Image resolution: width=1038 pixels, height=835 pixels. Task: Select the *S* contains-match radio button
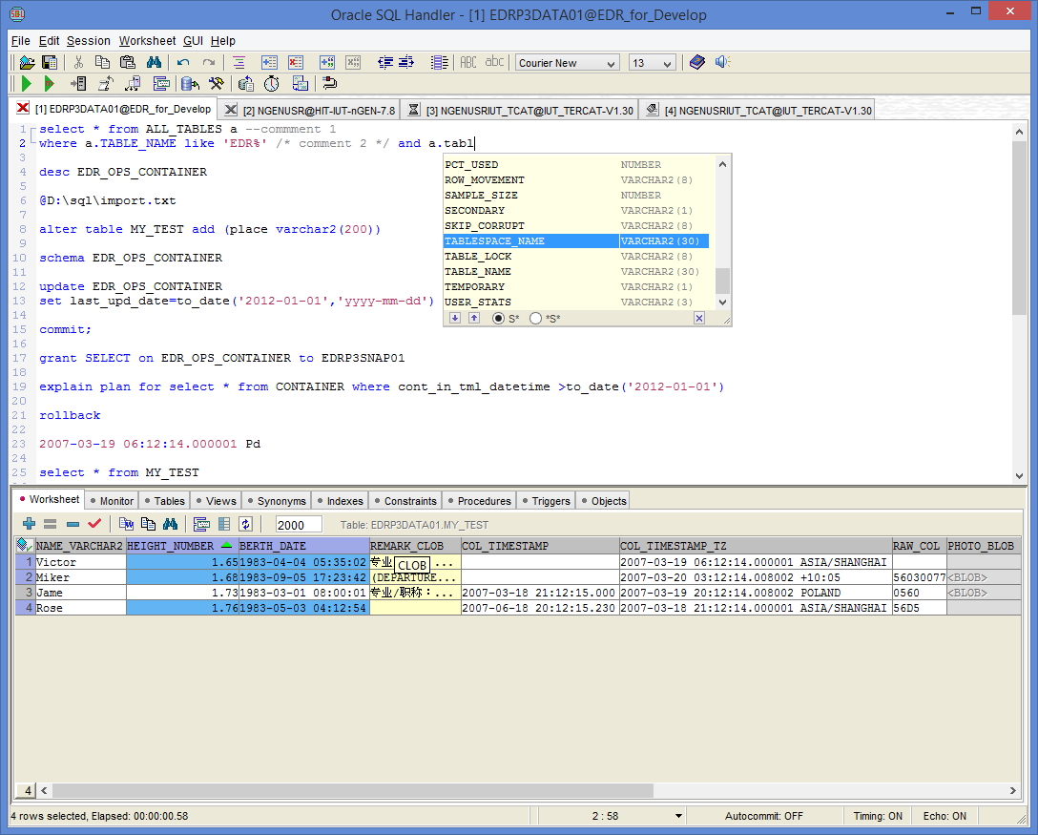point(535,318)
